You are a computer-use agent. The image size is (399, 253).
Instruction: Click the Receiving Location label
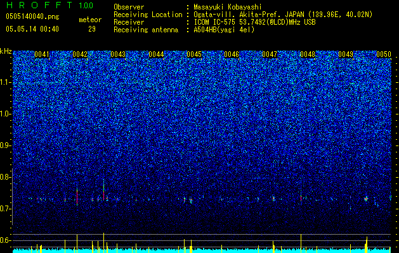148,15
